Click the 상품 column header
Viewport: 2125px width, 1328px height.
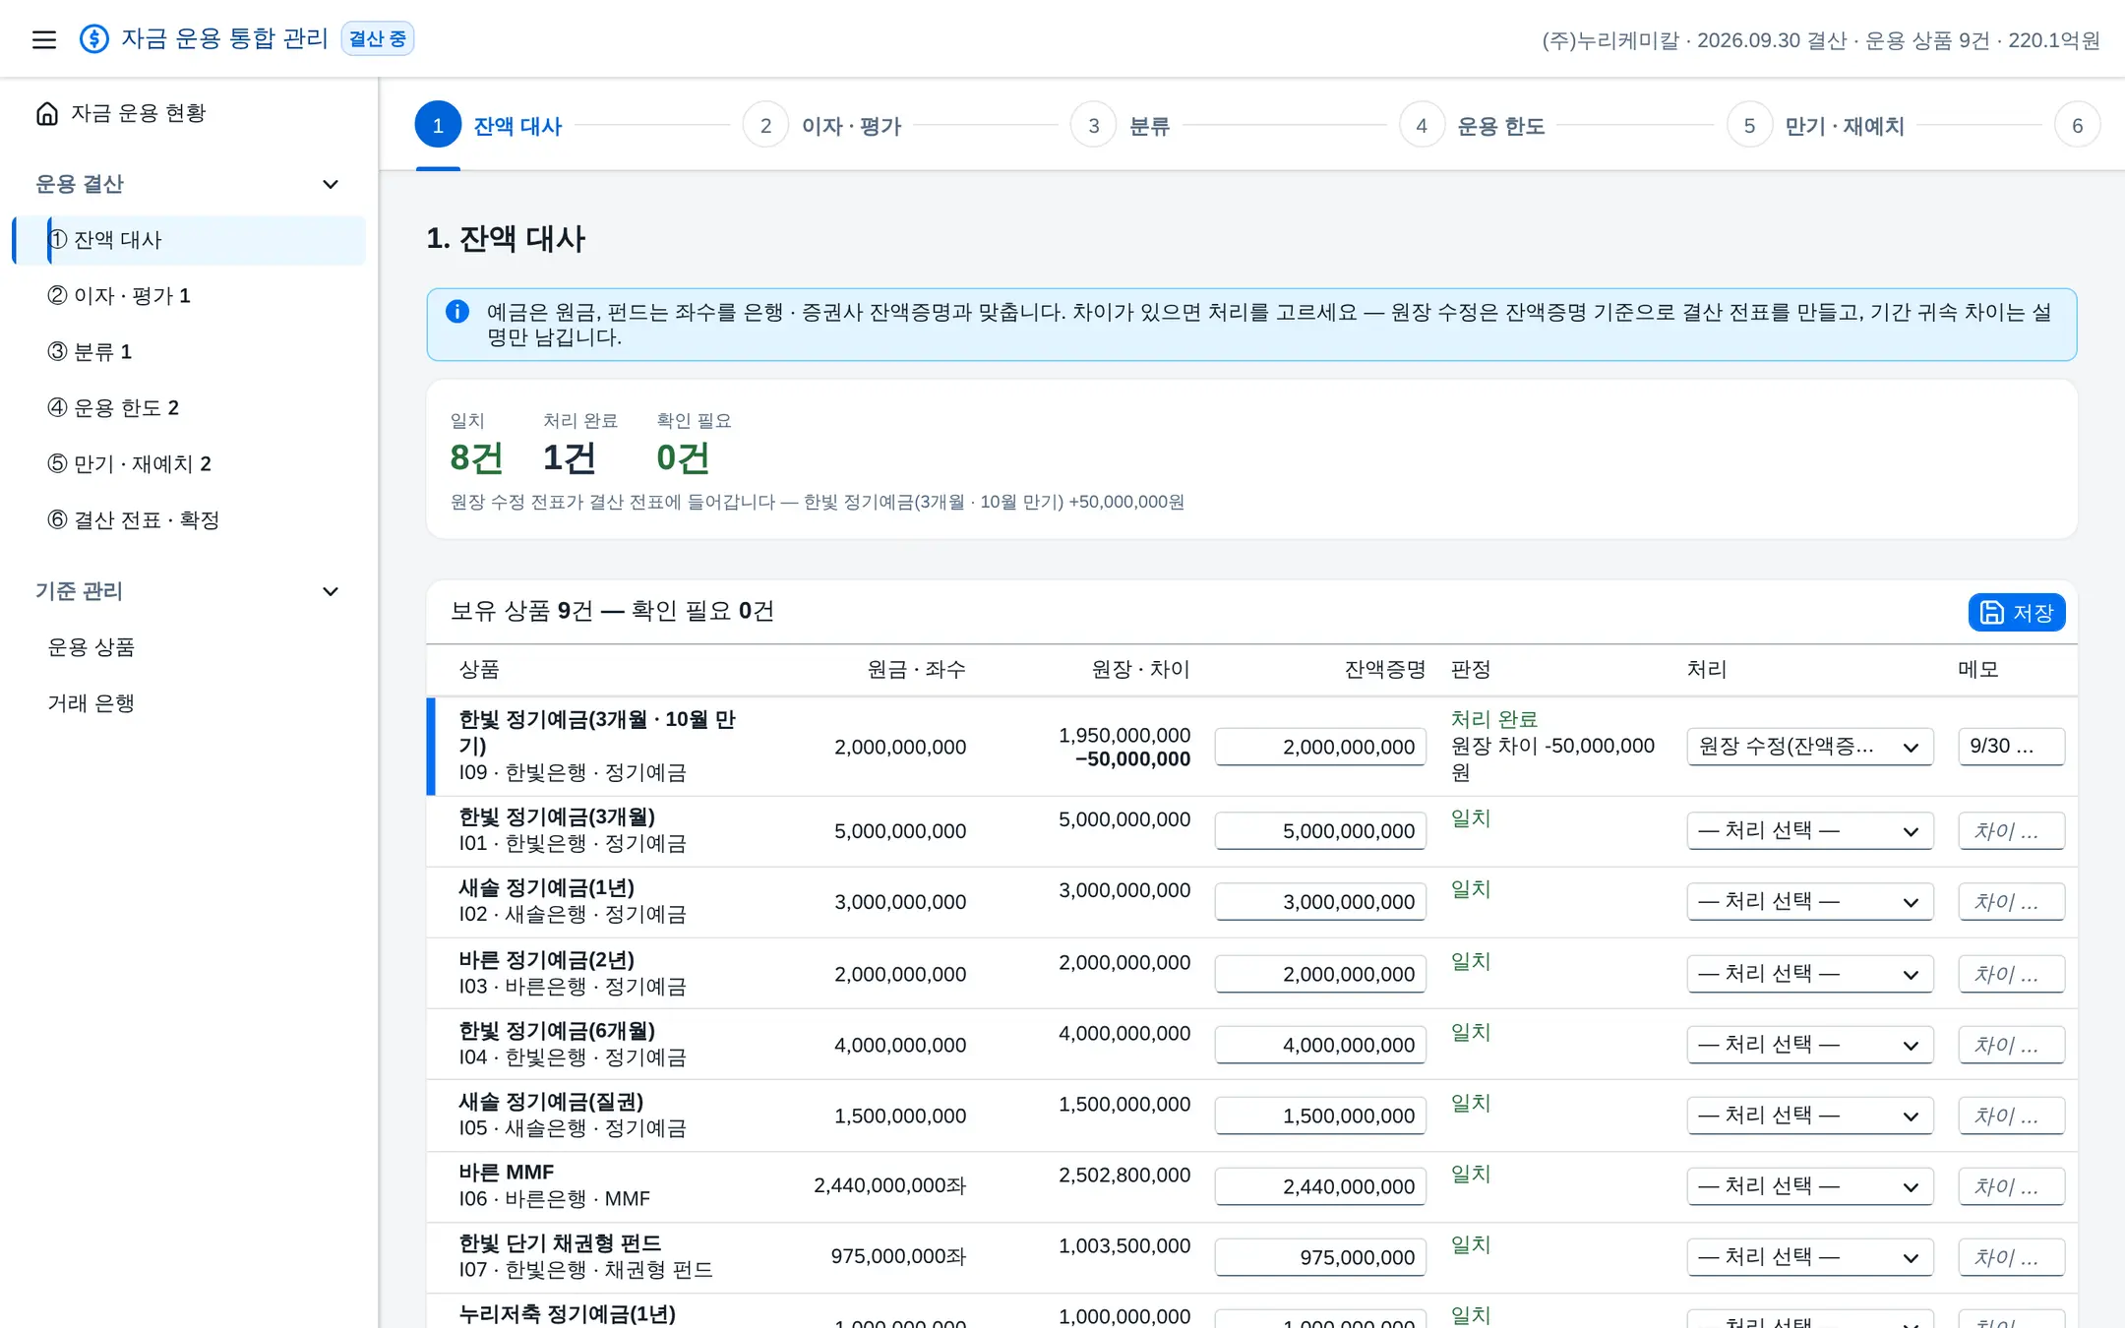479,670
